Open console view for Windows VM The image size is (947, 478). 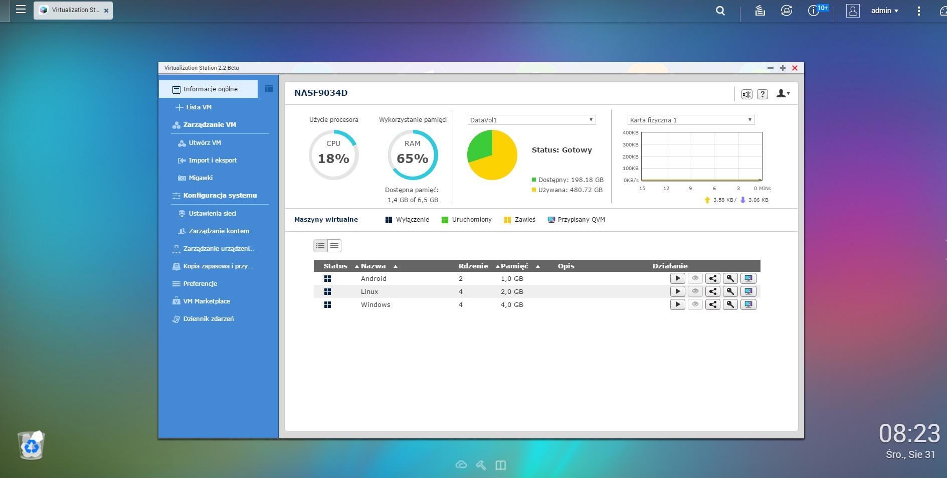coord(748,304)
